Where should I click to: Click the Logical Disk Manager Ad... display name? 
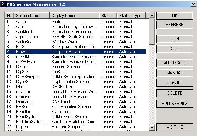pos(74,92)
